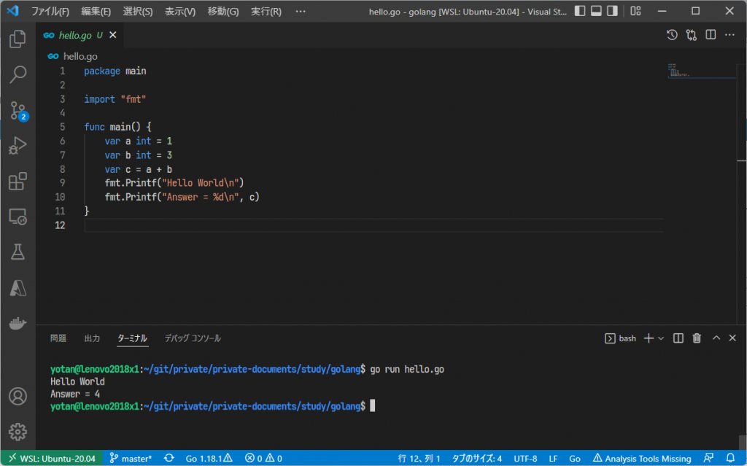
Task: Open the Extensions view
Action: tap(18, 181)
